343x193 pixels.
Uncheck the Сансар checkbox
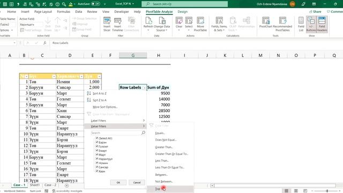[x=97, y=167]
